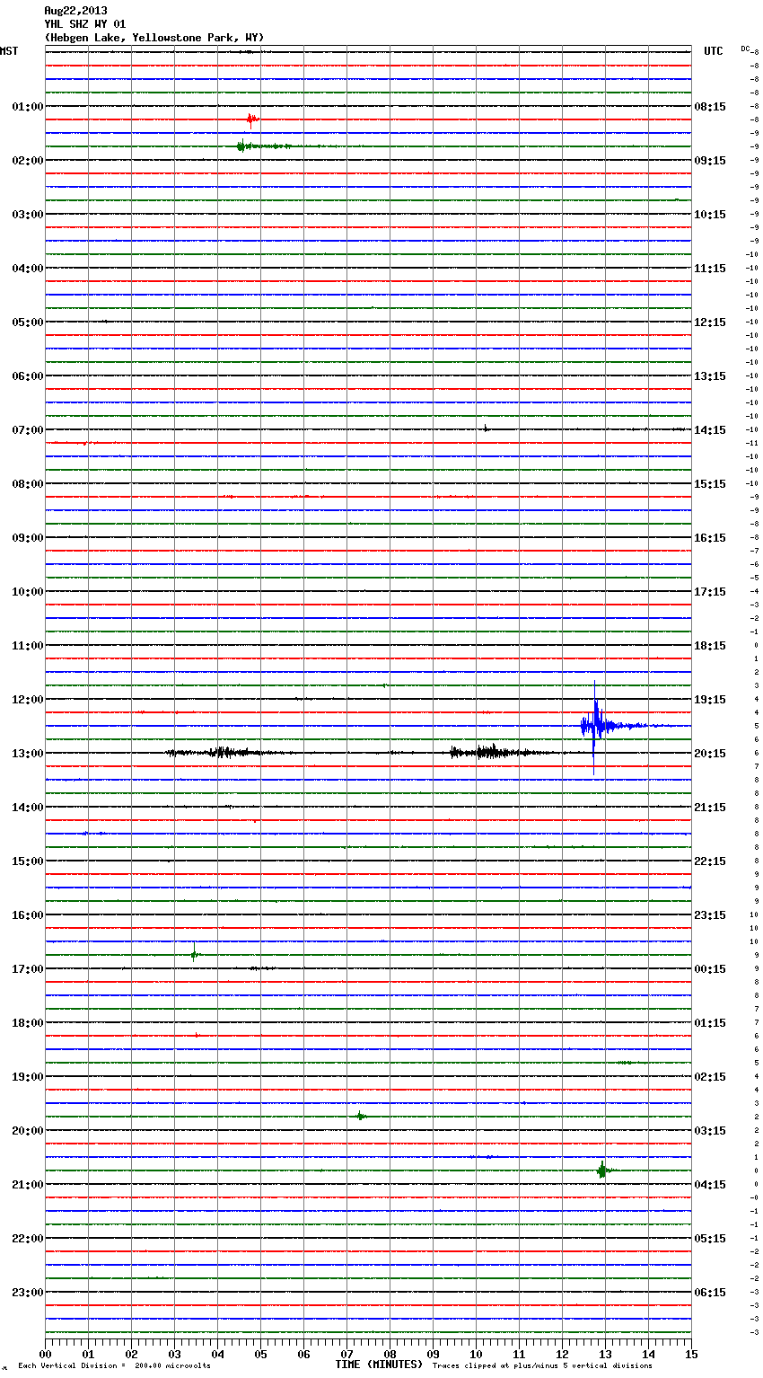Click the Aug22,2013 date header
Image resolution: width=763 pixels, height=1378 pixels.
(x=75, y=11)
